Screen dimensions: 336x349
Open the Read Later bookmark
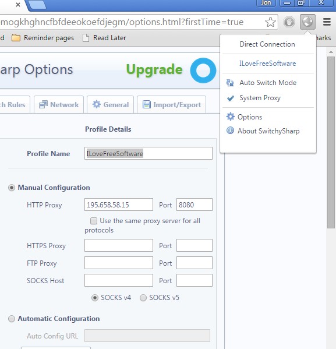(x=104, y=38)
